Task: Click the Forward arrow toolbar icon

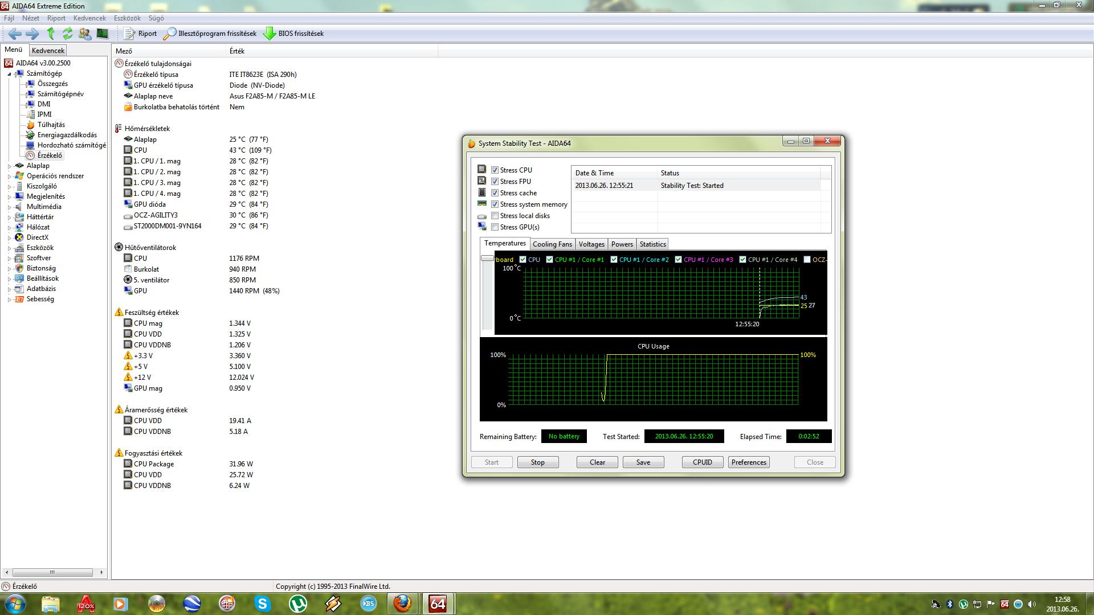Action: click(x=32, y=34)
